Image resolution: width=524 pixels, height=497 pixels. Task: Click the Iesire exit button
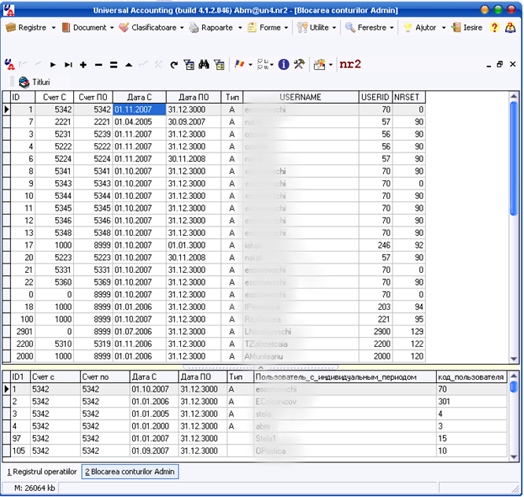[467, 28]
